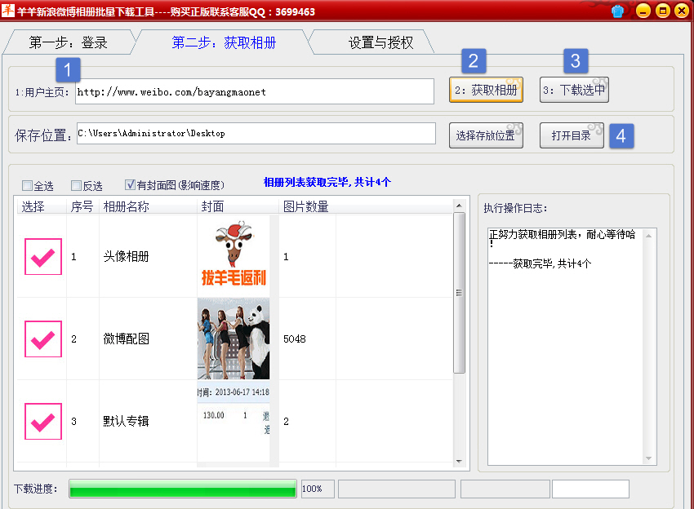Check the 反选 checkbox

(x=77, y=186)
